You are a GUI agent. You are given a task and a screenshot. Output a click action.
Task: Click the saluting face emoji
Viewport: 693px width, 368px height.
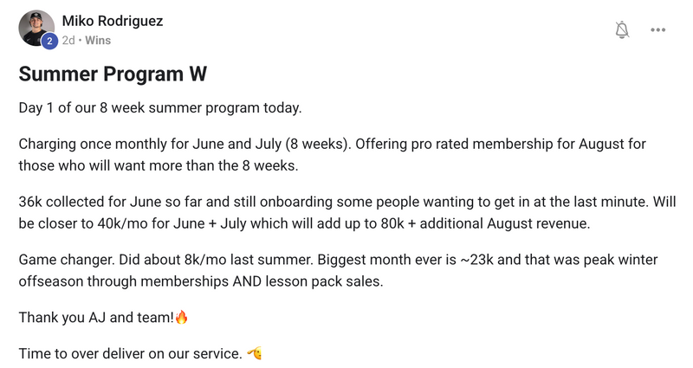point(255,353)
